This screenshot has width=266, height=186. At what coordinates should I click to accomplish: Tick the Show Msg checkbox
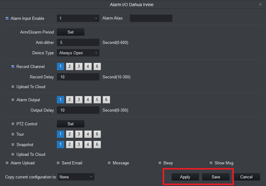[211, 163]
